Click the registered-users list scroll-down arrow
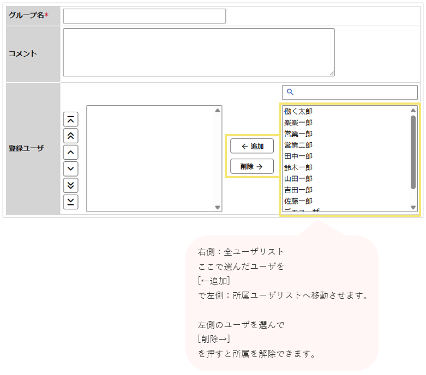The width and height of the screenshot is (426, 375). point(217,208)
